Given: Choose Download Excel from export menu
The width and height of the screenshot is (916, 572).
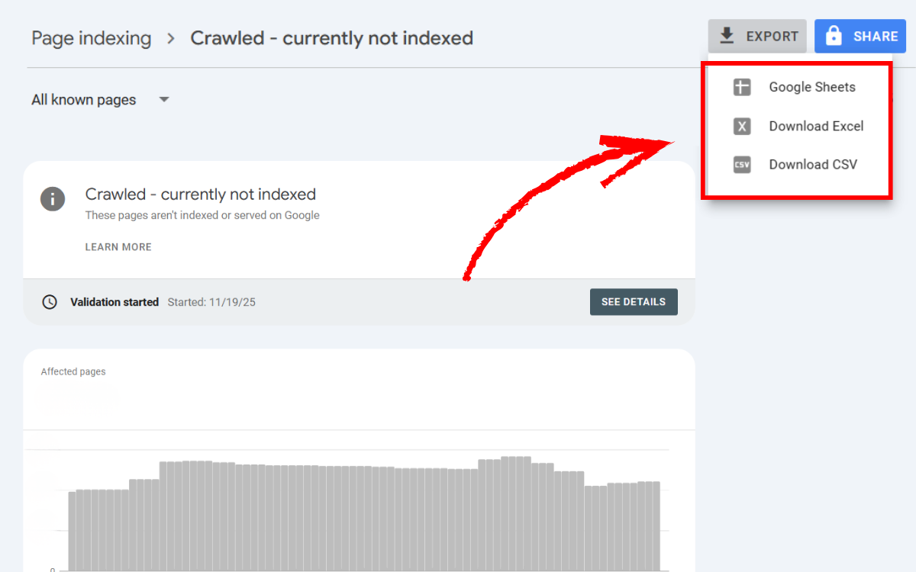Looking at the screenshot, I should pos(816,127).
